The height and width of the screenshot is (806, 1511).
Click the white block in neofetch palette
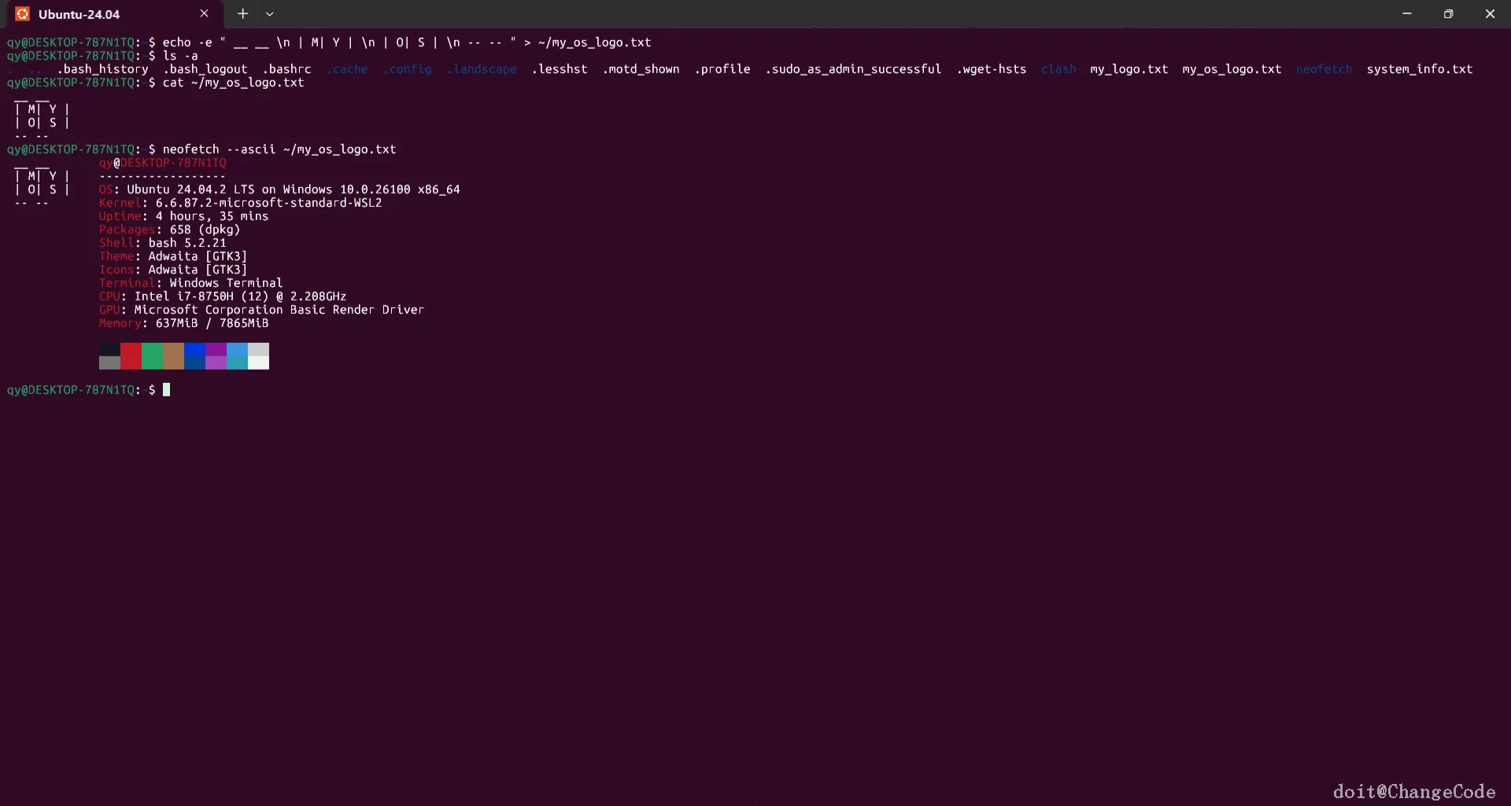coord(258,356)
